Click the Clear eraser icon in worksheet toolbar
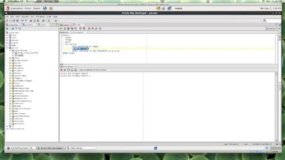This screenshot has width=285, height=160. click(x=96, y=28)
